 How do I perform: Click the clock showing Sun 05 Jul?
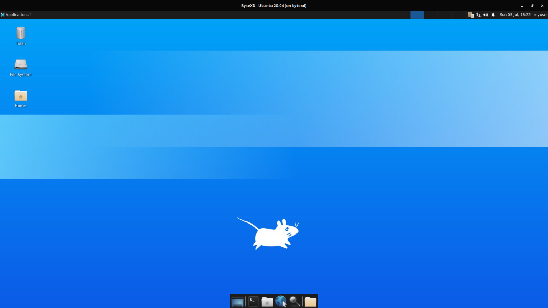tap(515, 15)
